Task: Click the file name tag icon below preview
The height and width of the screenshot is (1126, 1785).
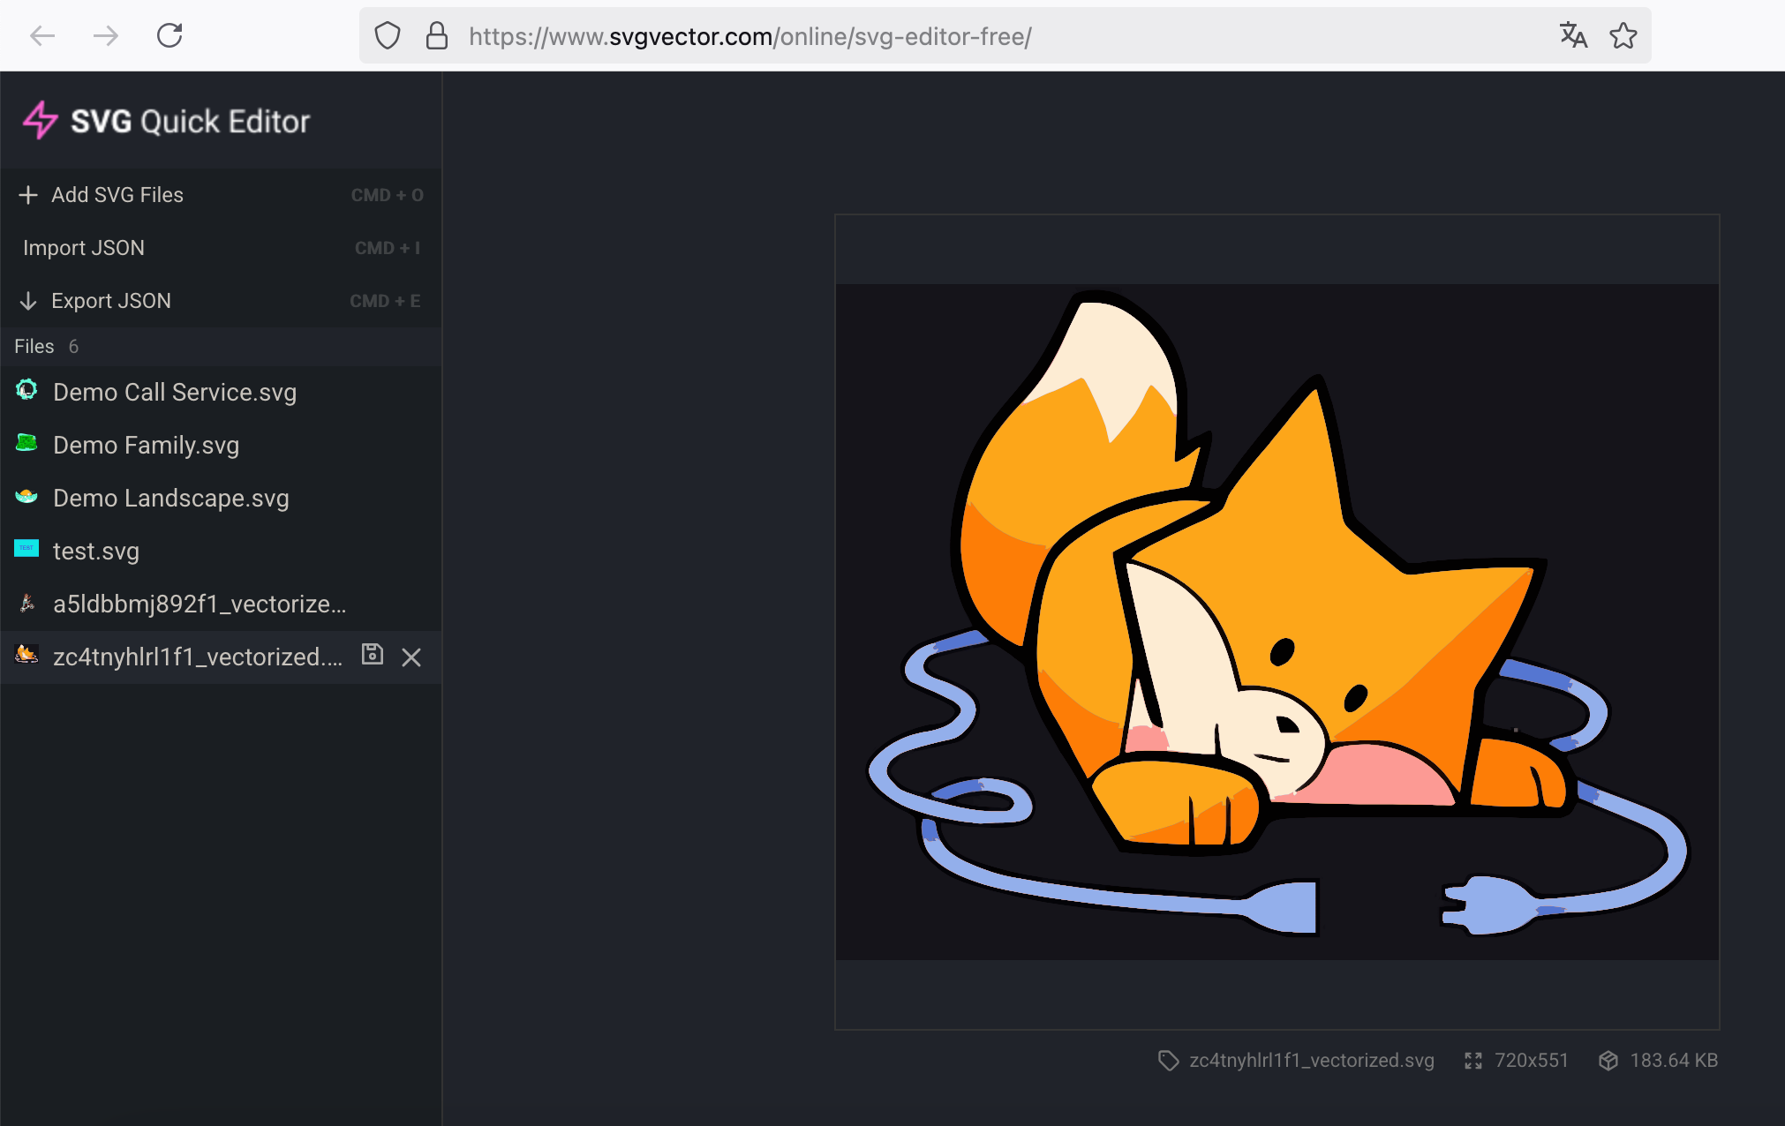Action: point(1168,1061)
